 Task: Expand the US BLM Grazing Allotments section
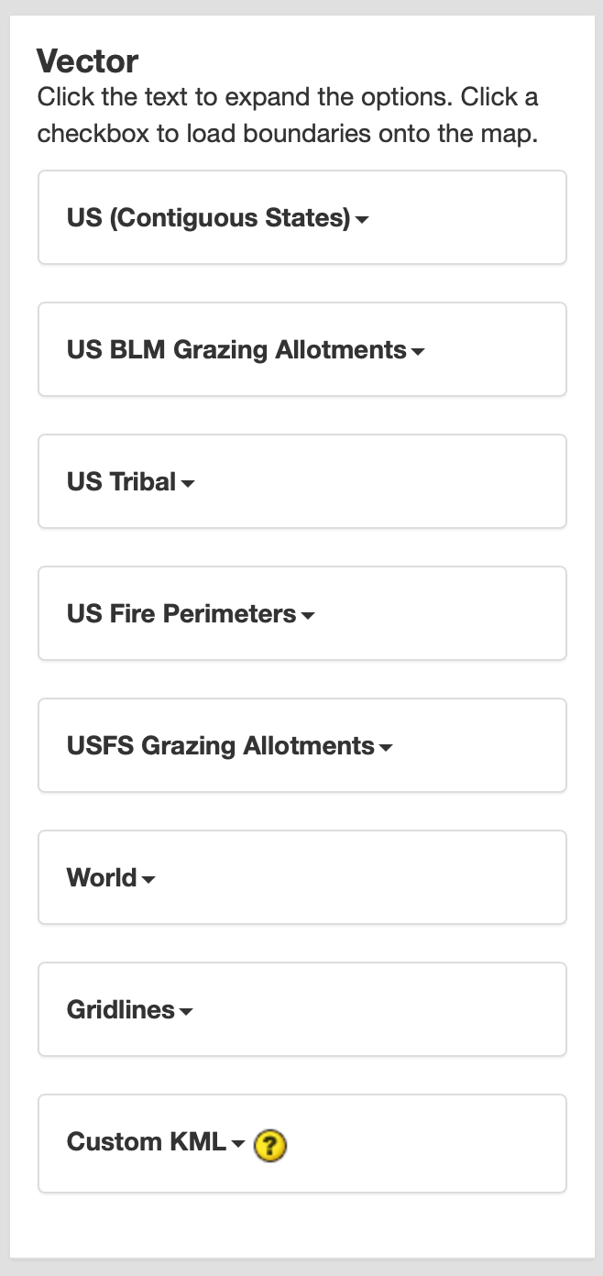pos(236,350)
